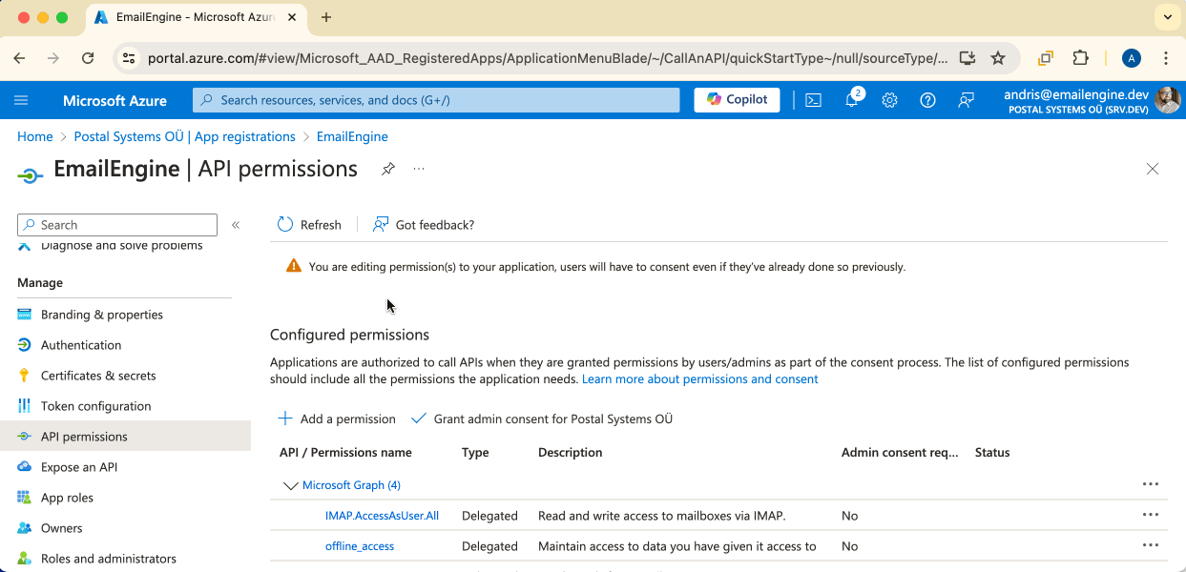This screenshot has height=572, width=1186.
Task: Click the Azure resources search box
Action: click(x=436, y=100)
